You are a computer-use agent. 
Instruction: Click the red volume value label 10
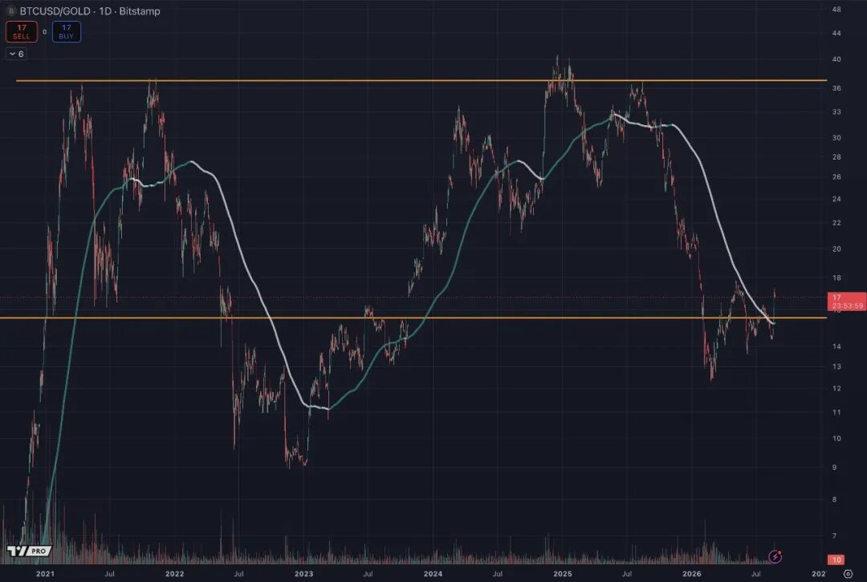836,560
